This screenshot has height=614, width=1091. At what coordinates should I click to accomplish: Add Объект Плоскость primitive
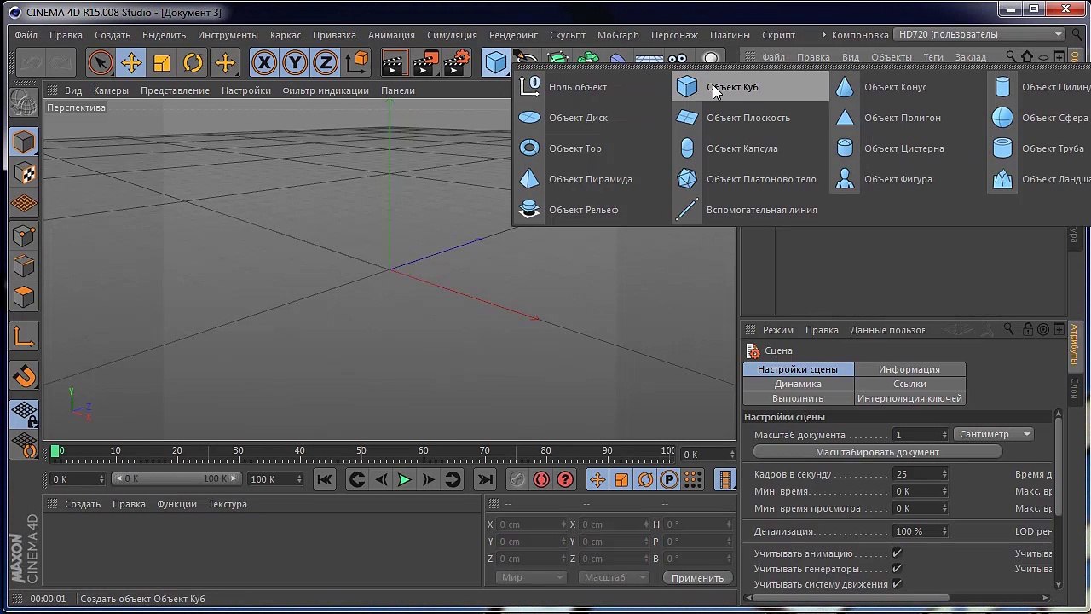click(x=749, y=118)
